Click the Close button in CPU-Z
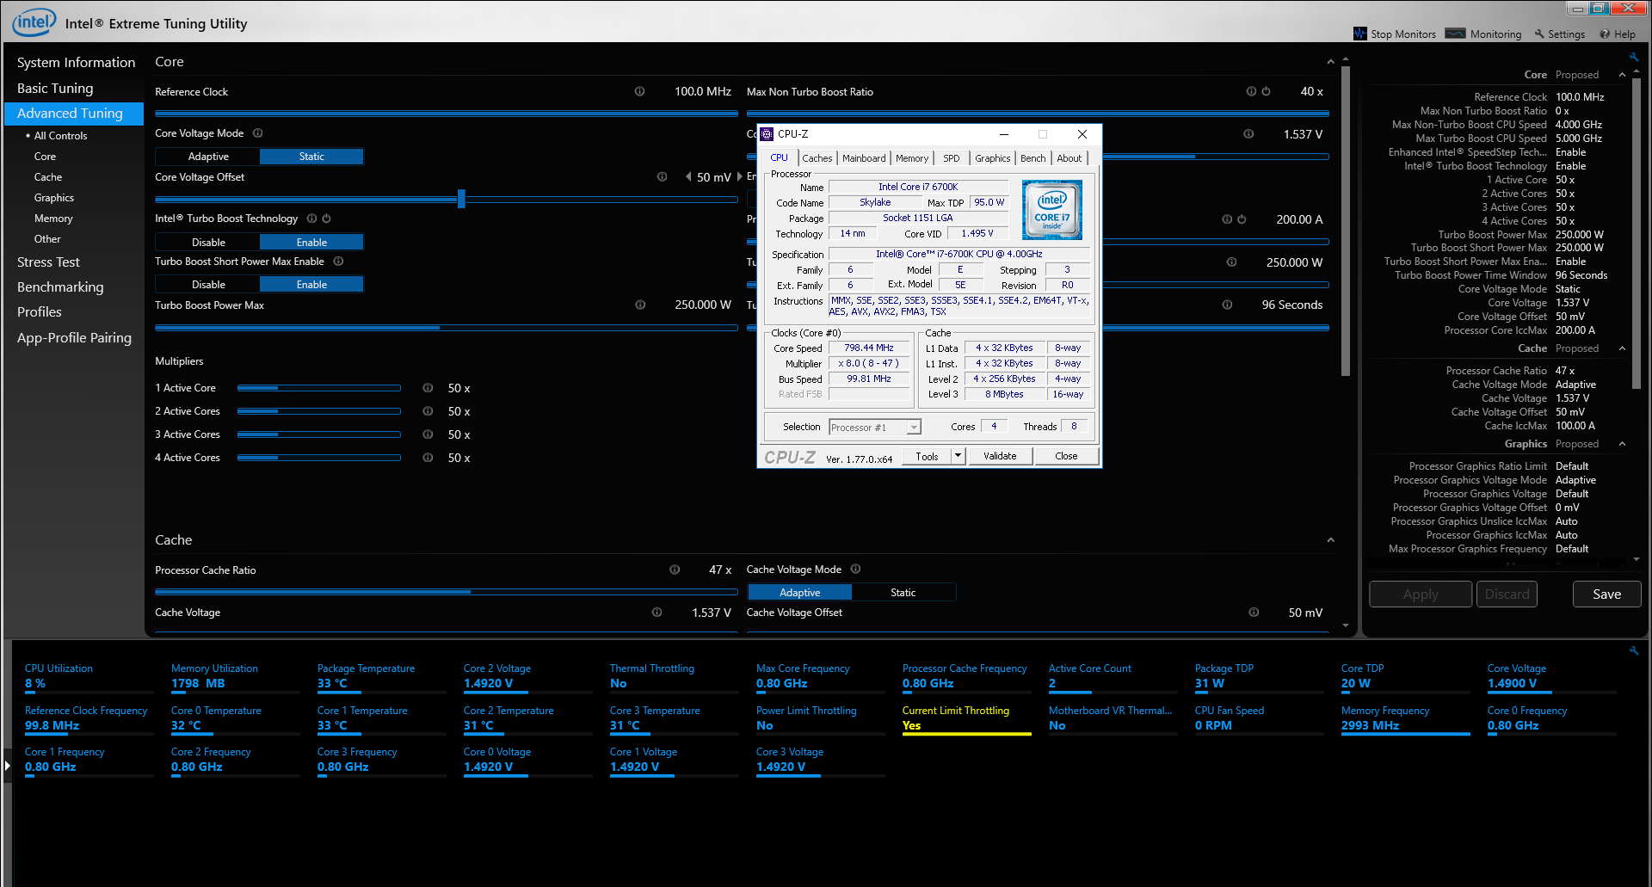The height and width of the screenshot is (887, 1652). pos(1066,456)
